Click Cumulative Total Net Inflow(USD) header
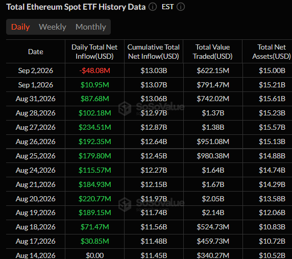The width and height of the screenshot is (292, 259). [x=154, y=52]
